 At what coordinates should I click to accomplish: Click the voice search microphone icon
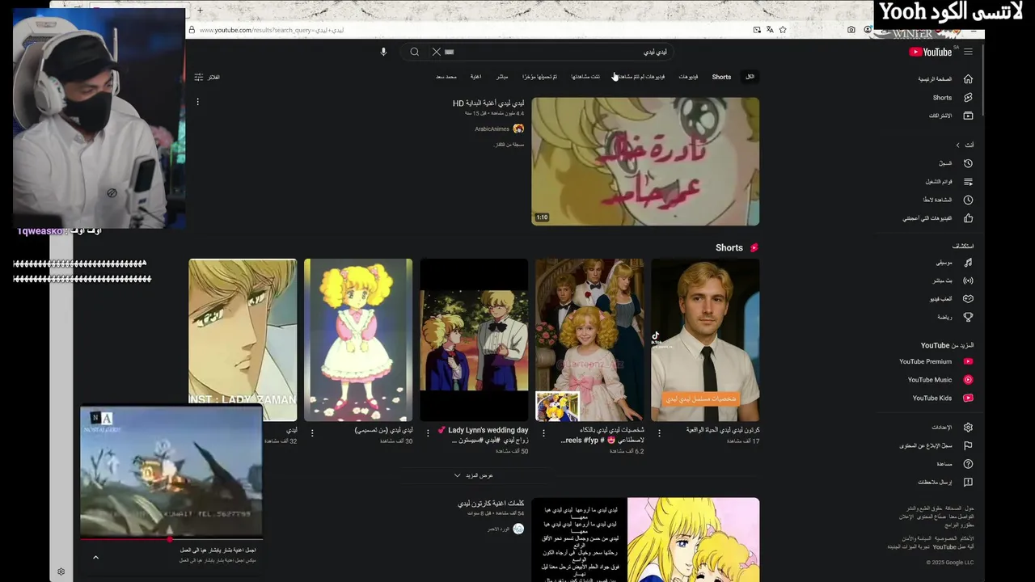point(383,52)
